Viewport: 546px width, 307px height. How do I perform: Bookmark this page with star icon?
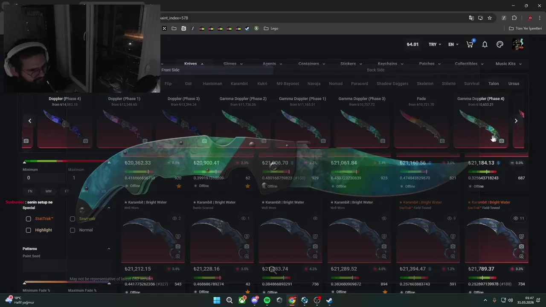[490, 18]
